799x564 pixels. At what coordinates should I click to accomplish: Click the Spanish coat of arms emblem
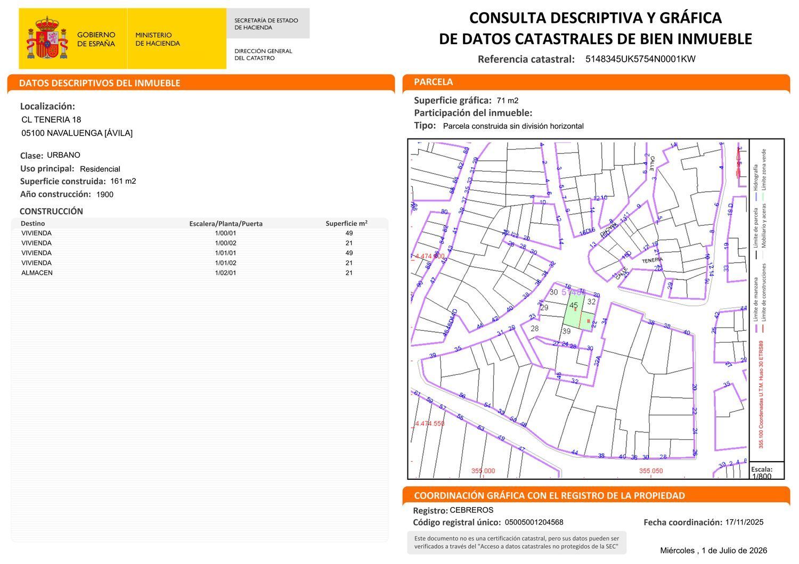coord(47,37)
